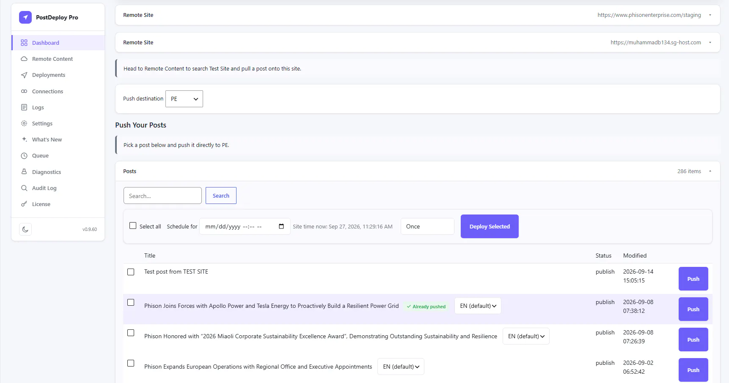Open language dropdown for Miaoli Award post
This screenshot has width=729, height=383.
[526, 336]
